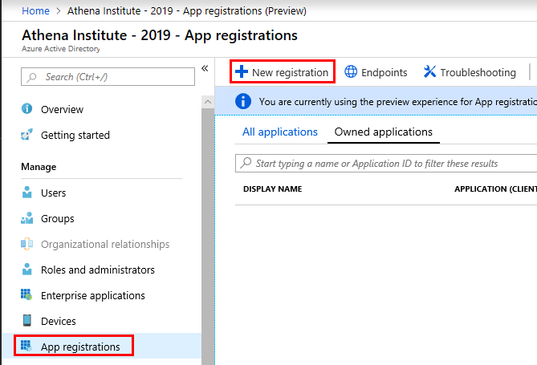This screenshot has height=365, width=537.
Task: Click the magnifier icon in sidebar search
Action: [32, 77]
